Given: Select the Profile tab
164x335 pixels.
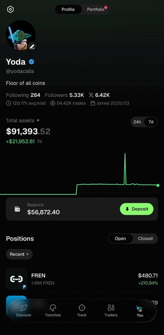Looking at the screenshot, I should click(68, 9).
